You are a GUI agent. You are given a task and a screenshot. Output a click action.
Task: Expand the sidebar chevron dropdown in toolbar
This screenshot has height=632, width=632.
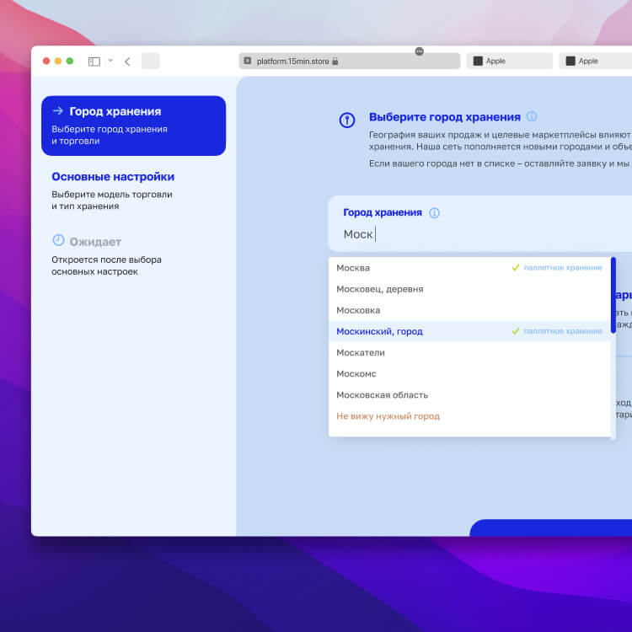point(110,61)
